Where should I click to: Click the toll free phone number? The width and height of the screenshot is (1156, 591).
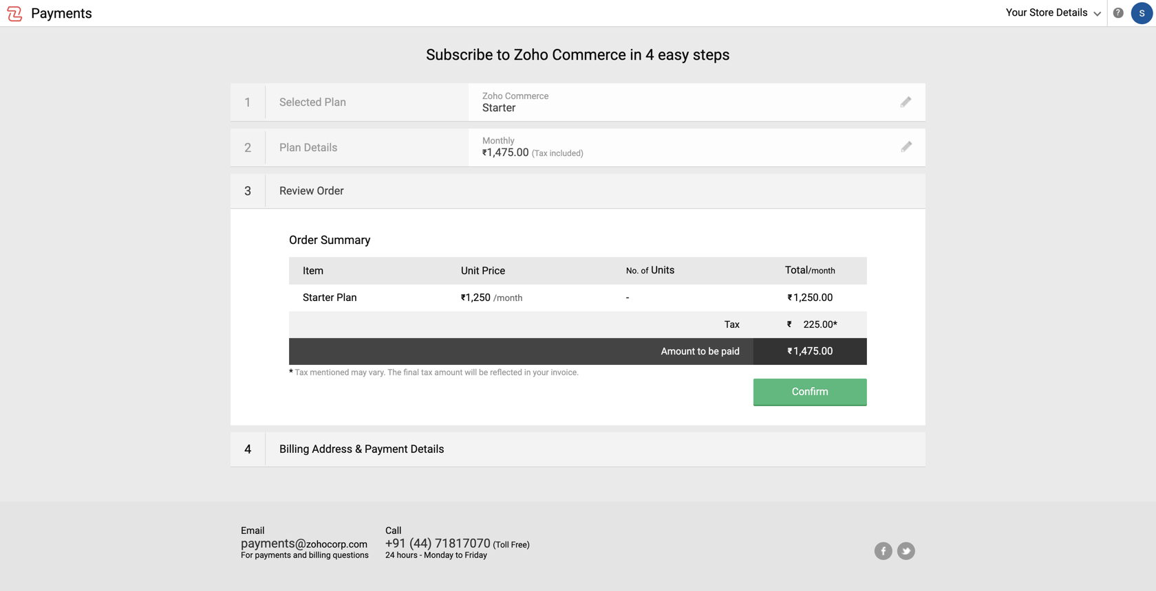pos(438,544)
